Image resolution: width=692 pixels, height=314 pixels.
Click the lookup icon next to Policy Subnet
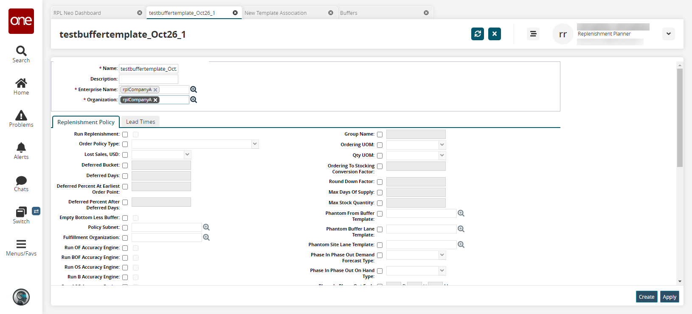206,227
